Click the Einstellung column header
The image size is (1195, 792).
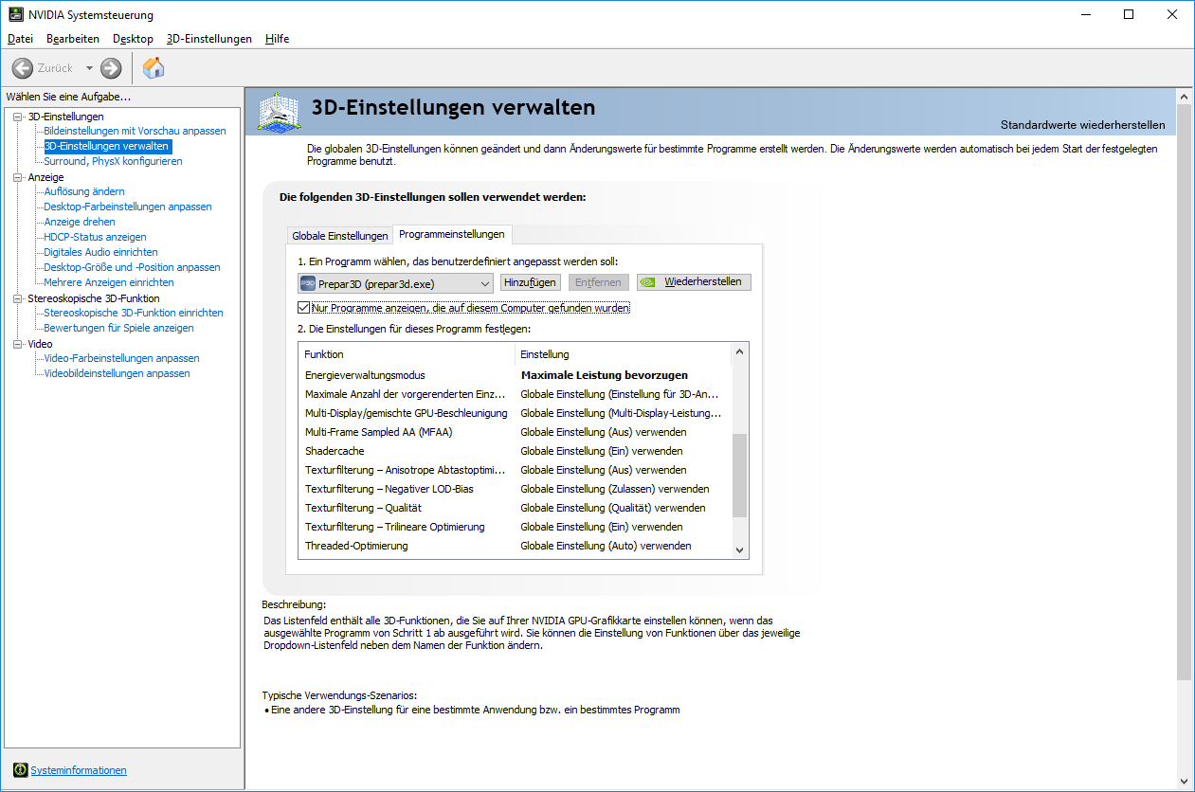coord(623,354)
